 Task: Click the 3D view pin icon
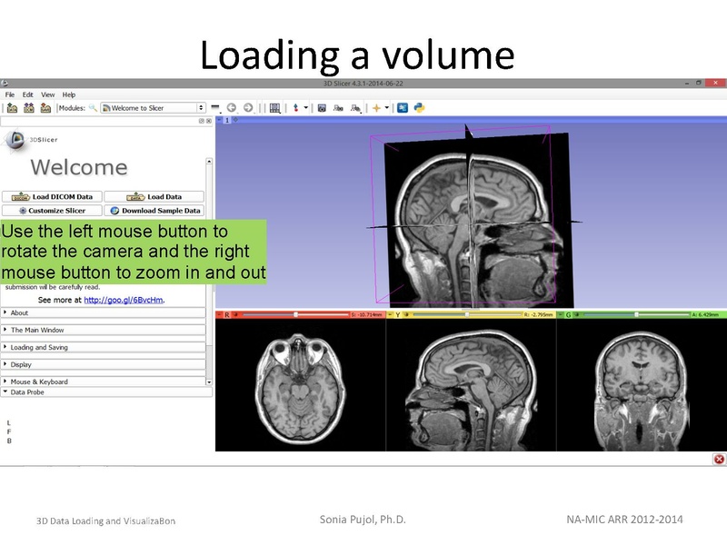(219, 120)
